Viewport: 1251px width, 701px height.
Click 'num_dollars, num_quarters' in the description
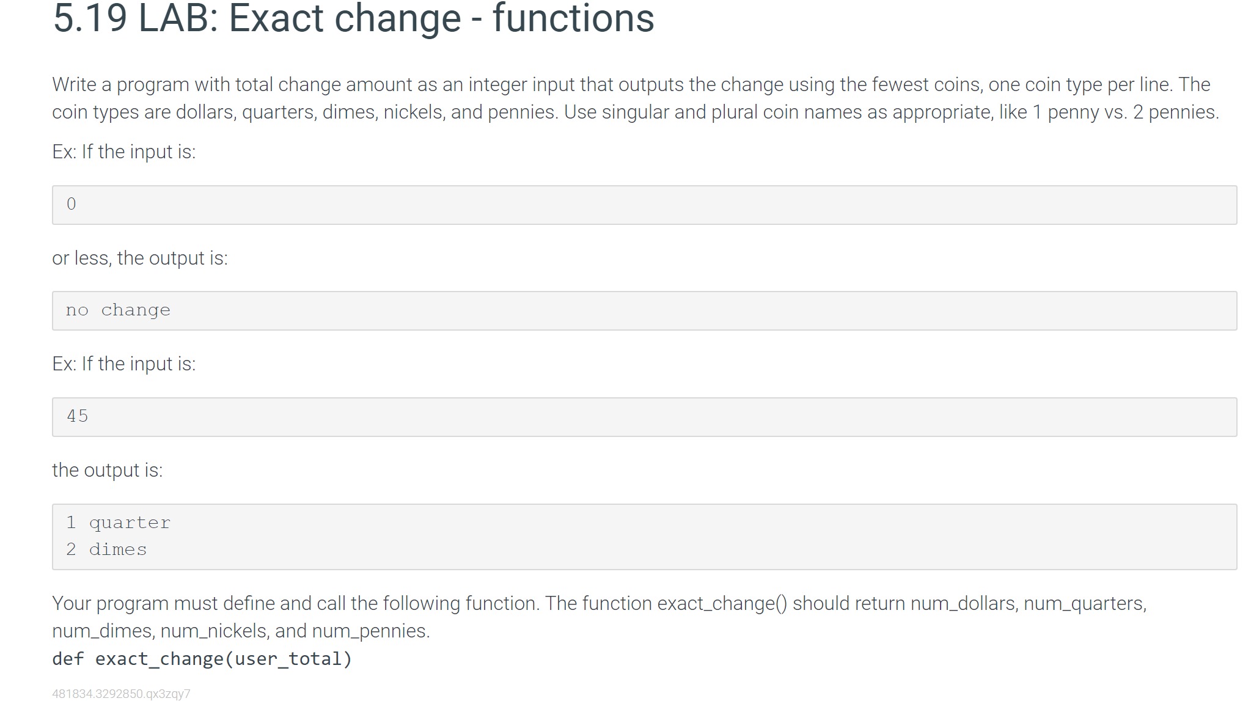click(x=1028, y=603)
